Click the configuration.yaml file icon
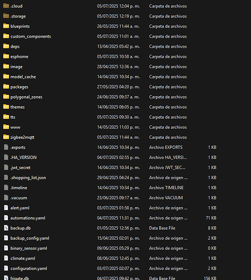251x280 pixels. point(6,268)
